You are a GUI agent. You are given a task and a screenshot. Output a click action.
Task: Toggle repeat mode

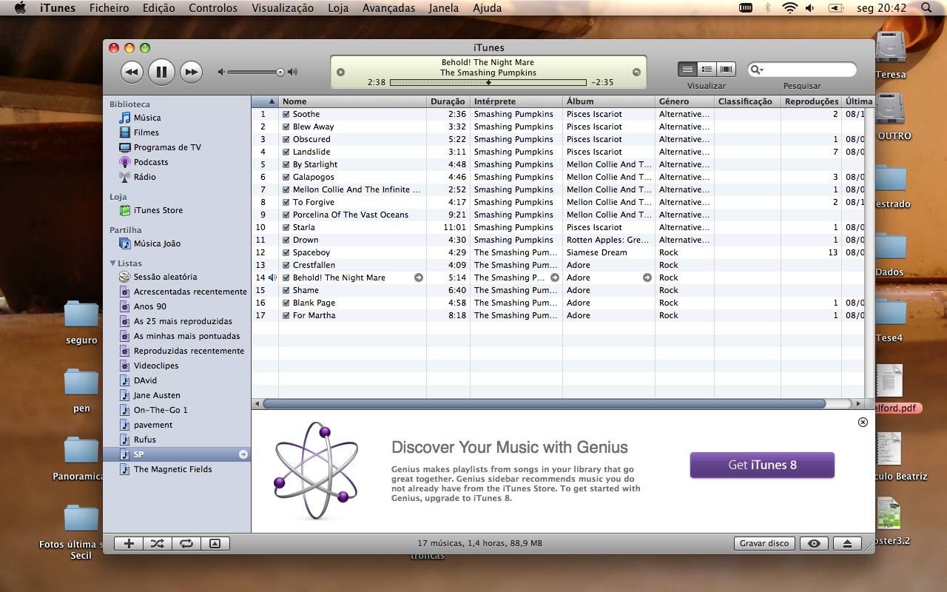click(x=186, y=543)
